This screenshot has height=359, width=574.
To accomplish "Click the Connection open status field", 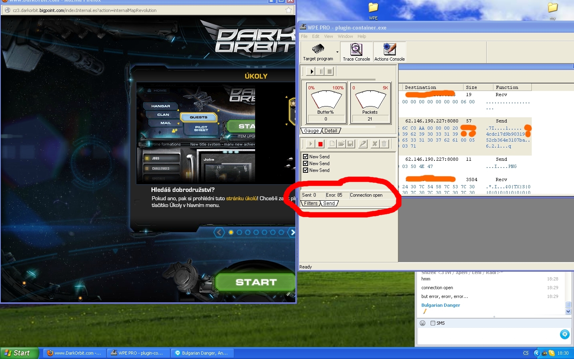I will point(373,195).
